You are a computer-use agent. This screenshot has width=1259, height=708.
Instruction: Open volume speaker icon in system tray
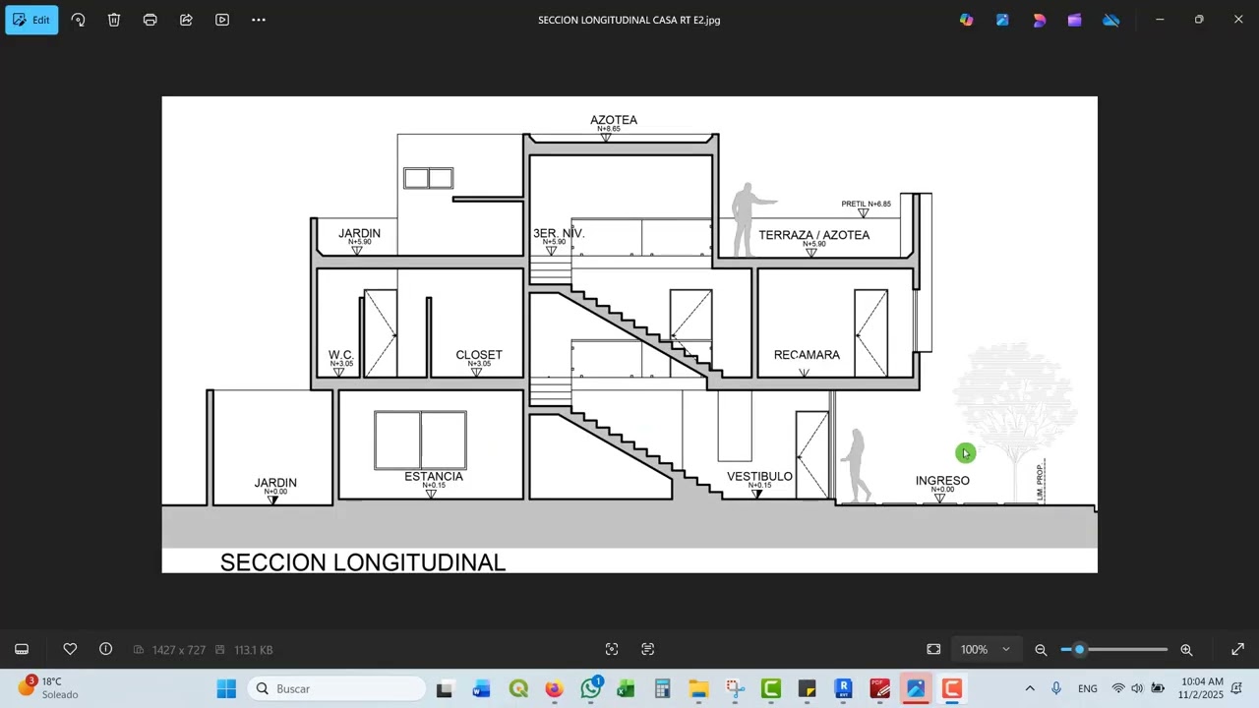pos(1137,688)
